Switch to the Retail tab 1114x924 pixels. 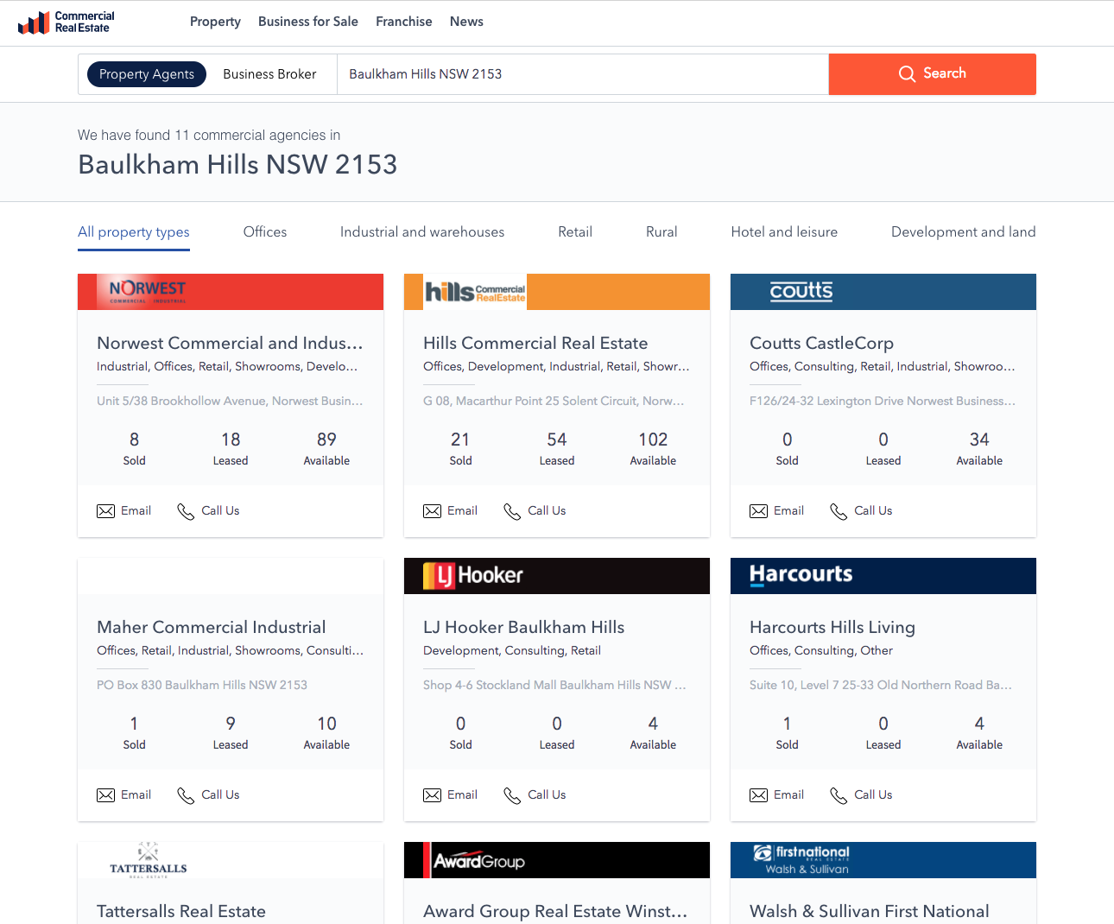point(575,232)
